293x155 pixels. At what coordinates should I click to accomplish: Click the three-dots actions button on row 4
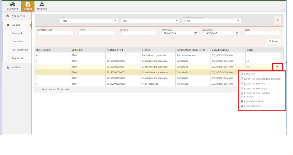click(x=277, y=66)
